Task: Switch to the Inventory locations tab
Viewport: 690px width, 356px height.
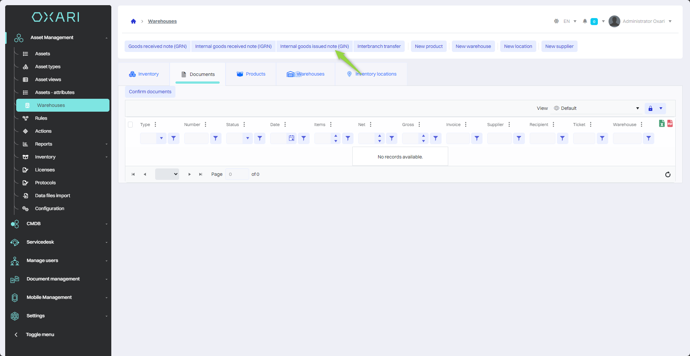Action: (372, 74)
